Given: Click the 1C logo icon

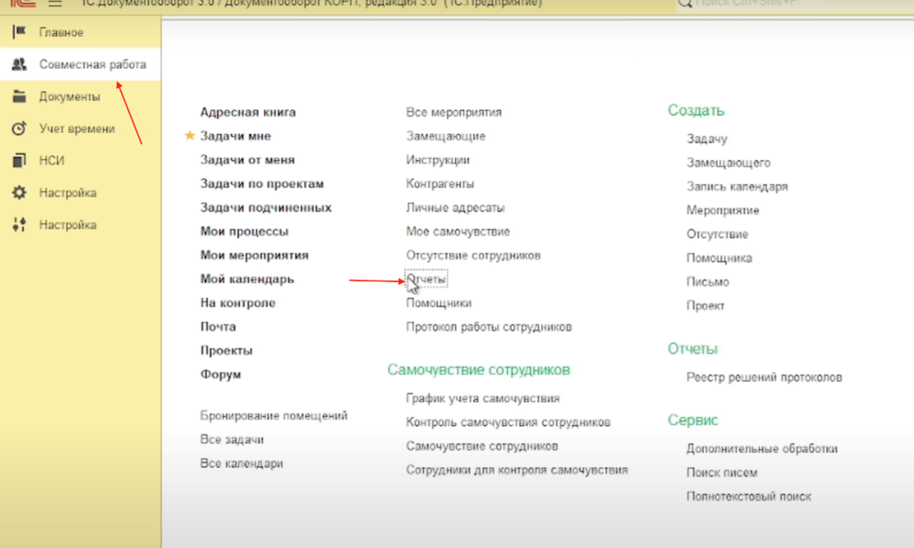Looking at the screenshot, I should pos(23,4).
